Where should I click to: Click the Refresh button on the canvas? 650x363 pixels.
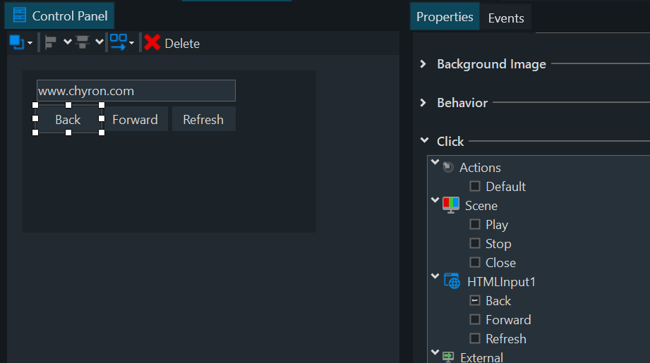[x=203, y=120]
